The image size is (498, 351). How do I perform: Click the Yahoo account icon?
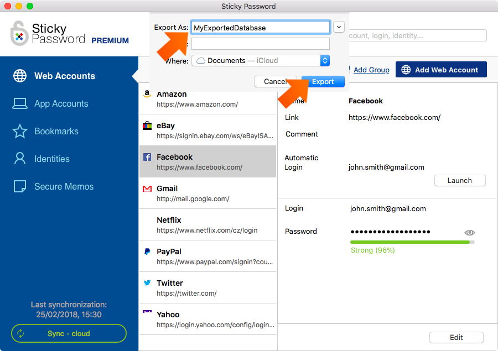tap(147, 312)
